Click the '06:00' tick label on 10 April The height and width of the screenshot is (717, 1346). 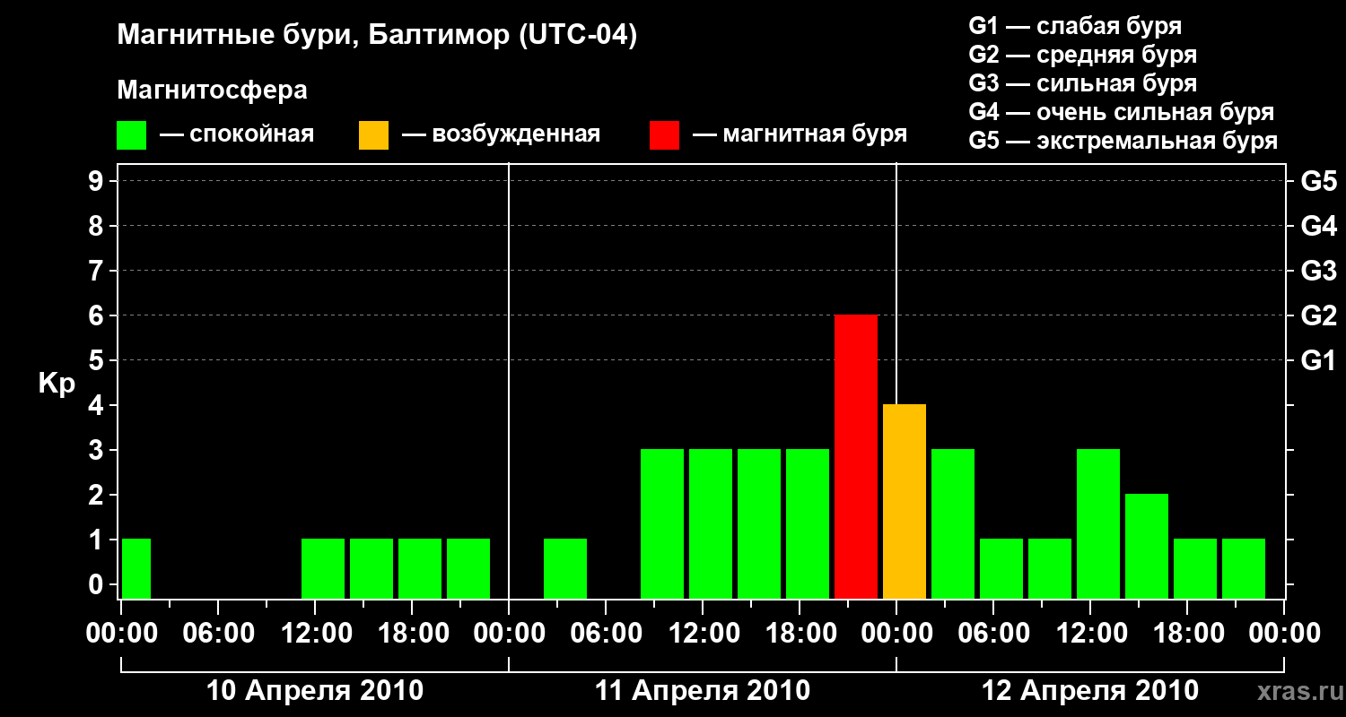coord(218,634)
